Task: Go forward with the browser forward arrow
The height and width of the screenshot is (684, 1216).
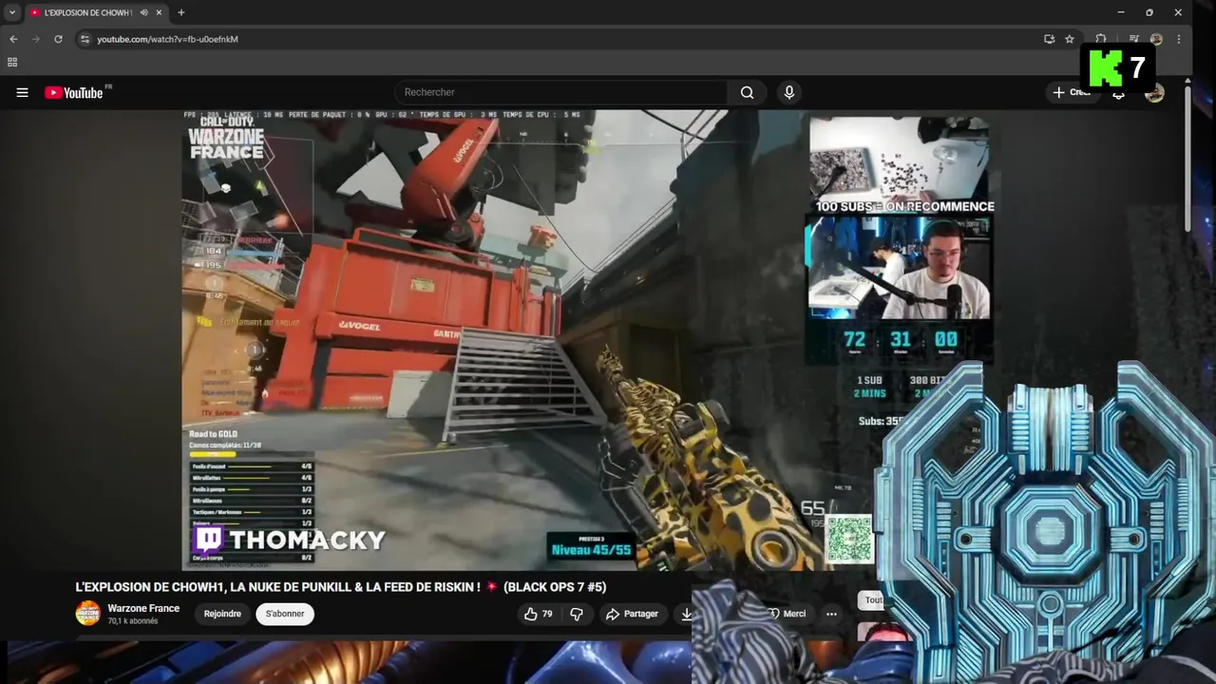Action: [36, 39]
